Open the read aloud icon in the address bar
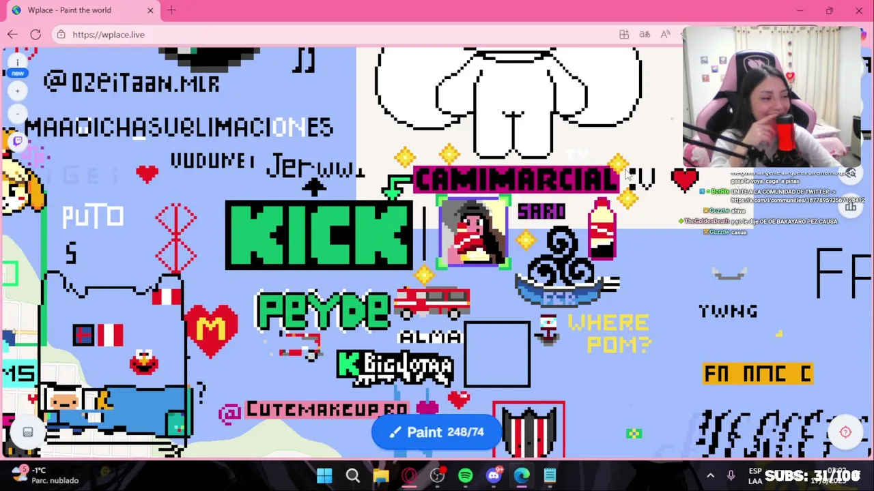 tap(665, 34)
